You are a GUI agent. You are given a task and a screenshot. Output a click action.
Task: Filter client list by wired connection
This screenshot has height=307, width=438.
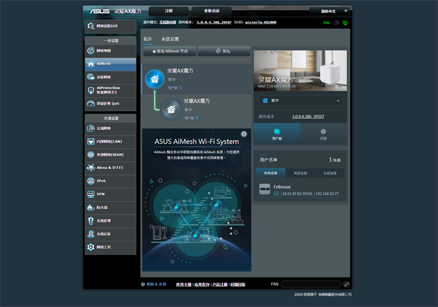300,173
